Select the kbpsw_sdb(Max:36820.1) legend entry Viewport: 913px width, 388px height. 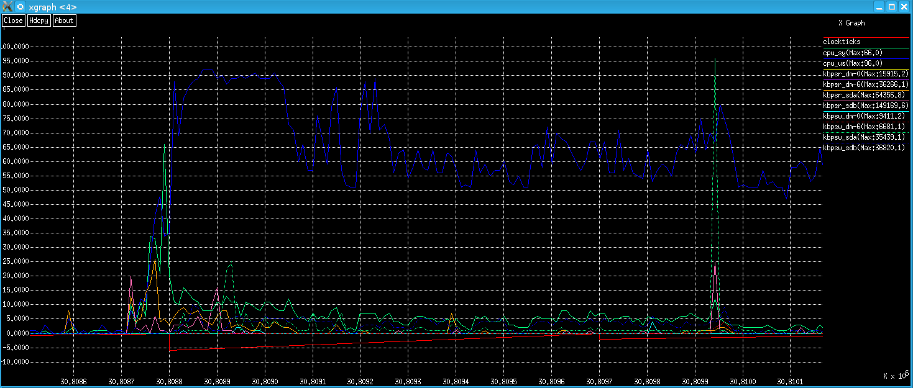(863, 148)
